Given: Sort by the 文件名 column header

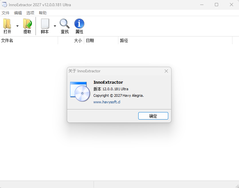Looking at the screenshot, I should coord(29,40).
